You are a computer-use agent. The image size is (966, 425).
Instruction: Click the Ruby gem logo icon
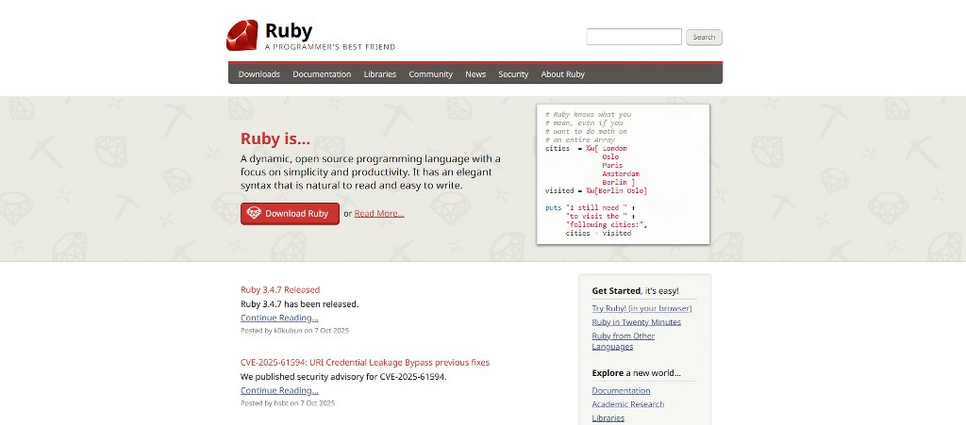(x=241, y=35)
